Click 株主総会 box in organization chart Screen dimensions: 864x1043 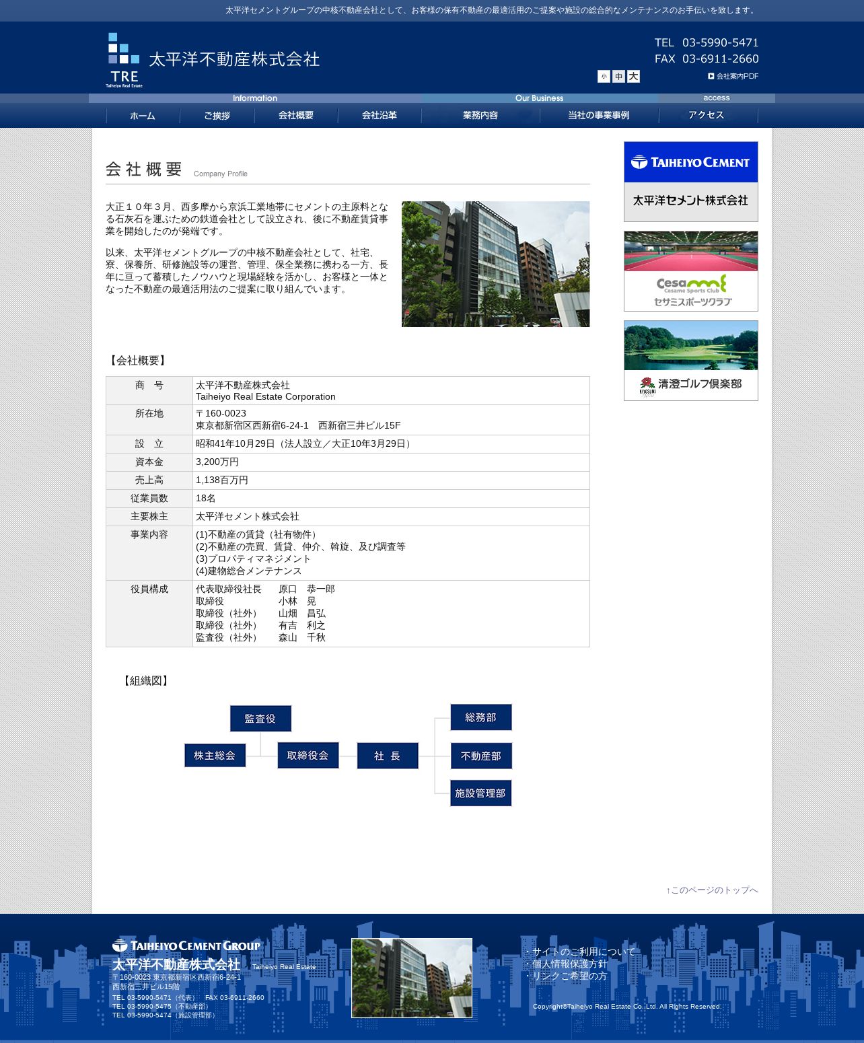(215, 756)
